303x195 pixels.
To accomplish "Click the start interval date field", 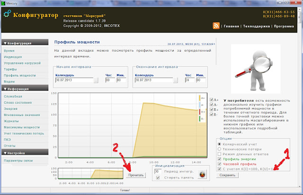I will [74, 80].
